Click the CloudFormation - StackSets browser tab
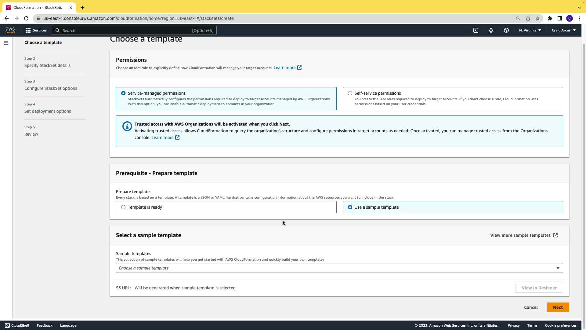 38,7
